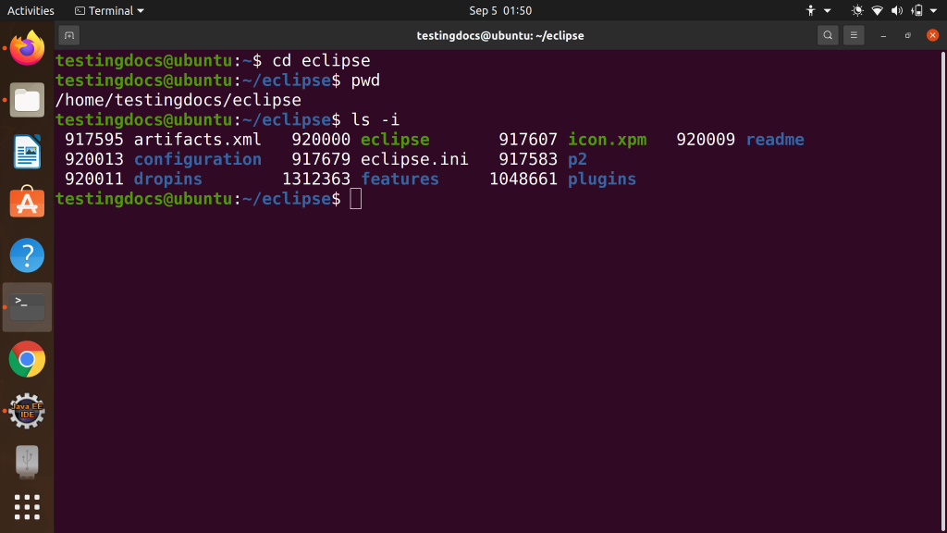Click the volume speaker icon
The width and height of the screenshot is (947, 533).
tap(897, 10)
